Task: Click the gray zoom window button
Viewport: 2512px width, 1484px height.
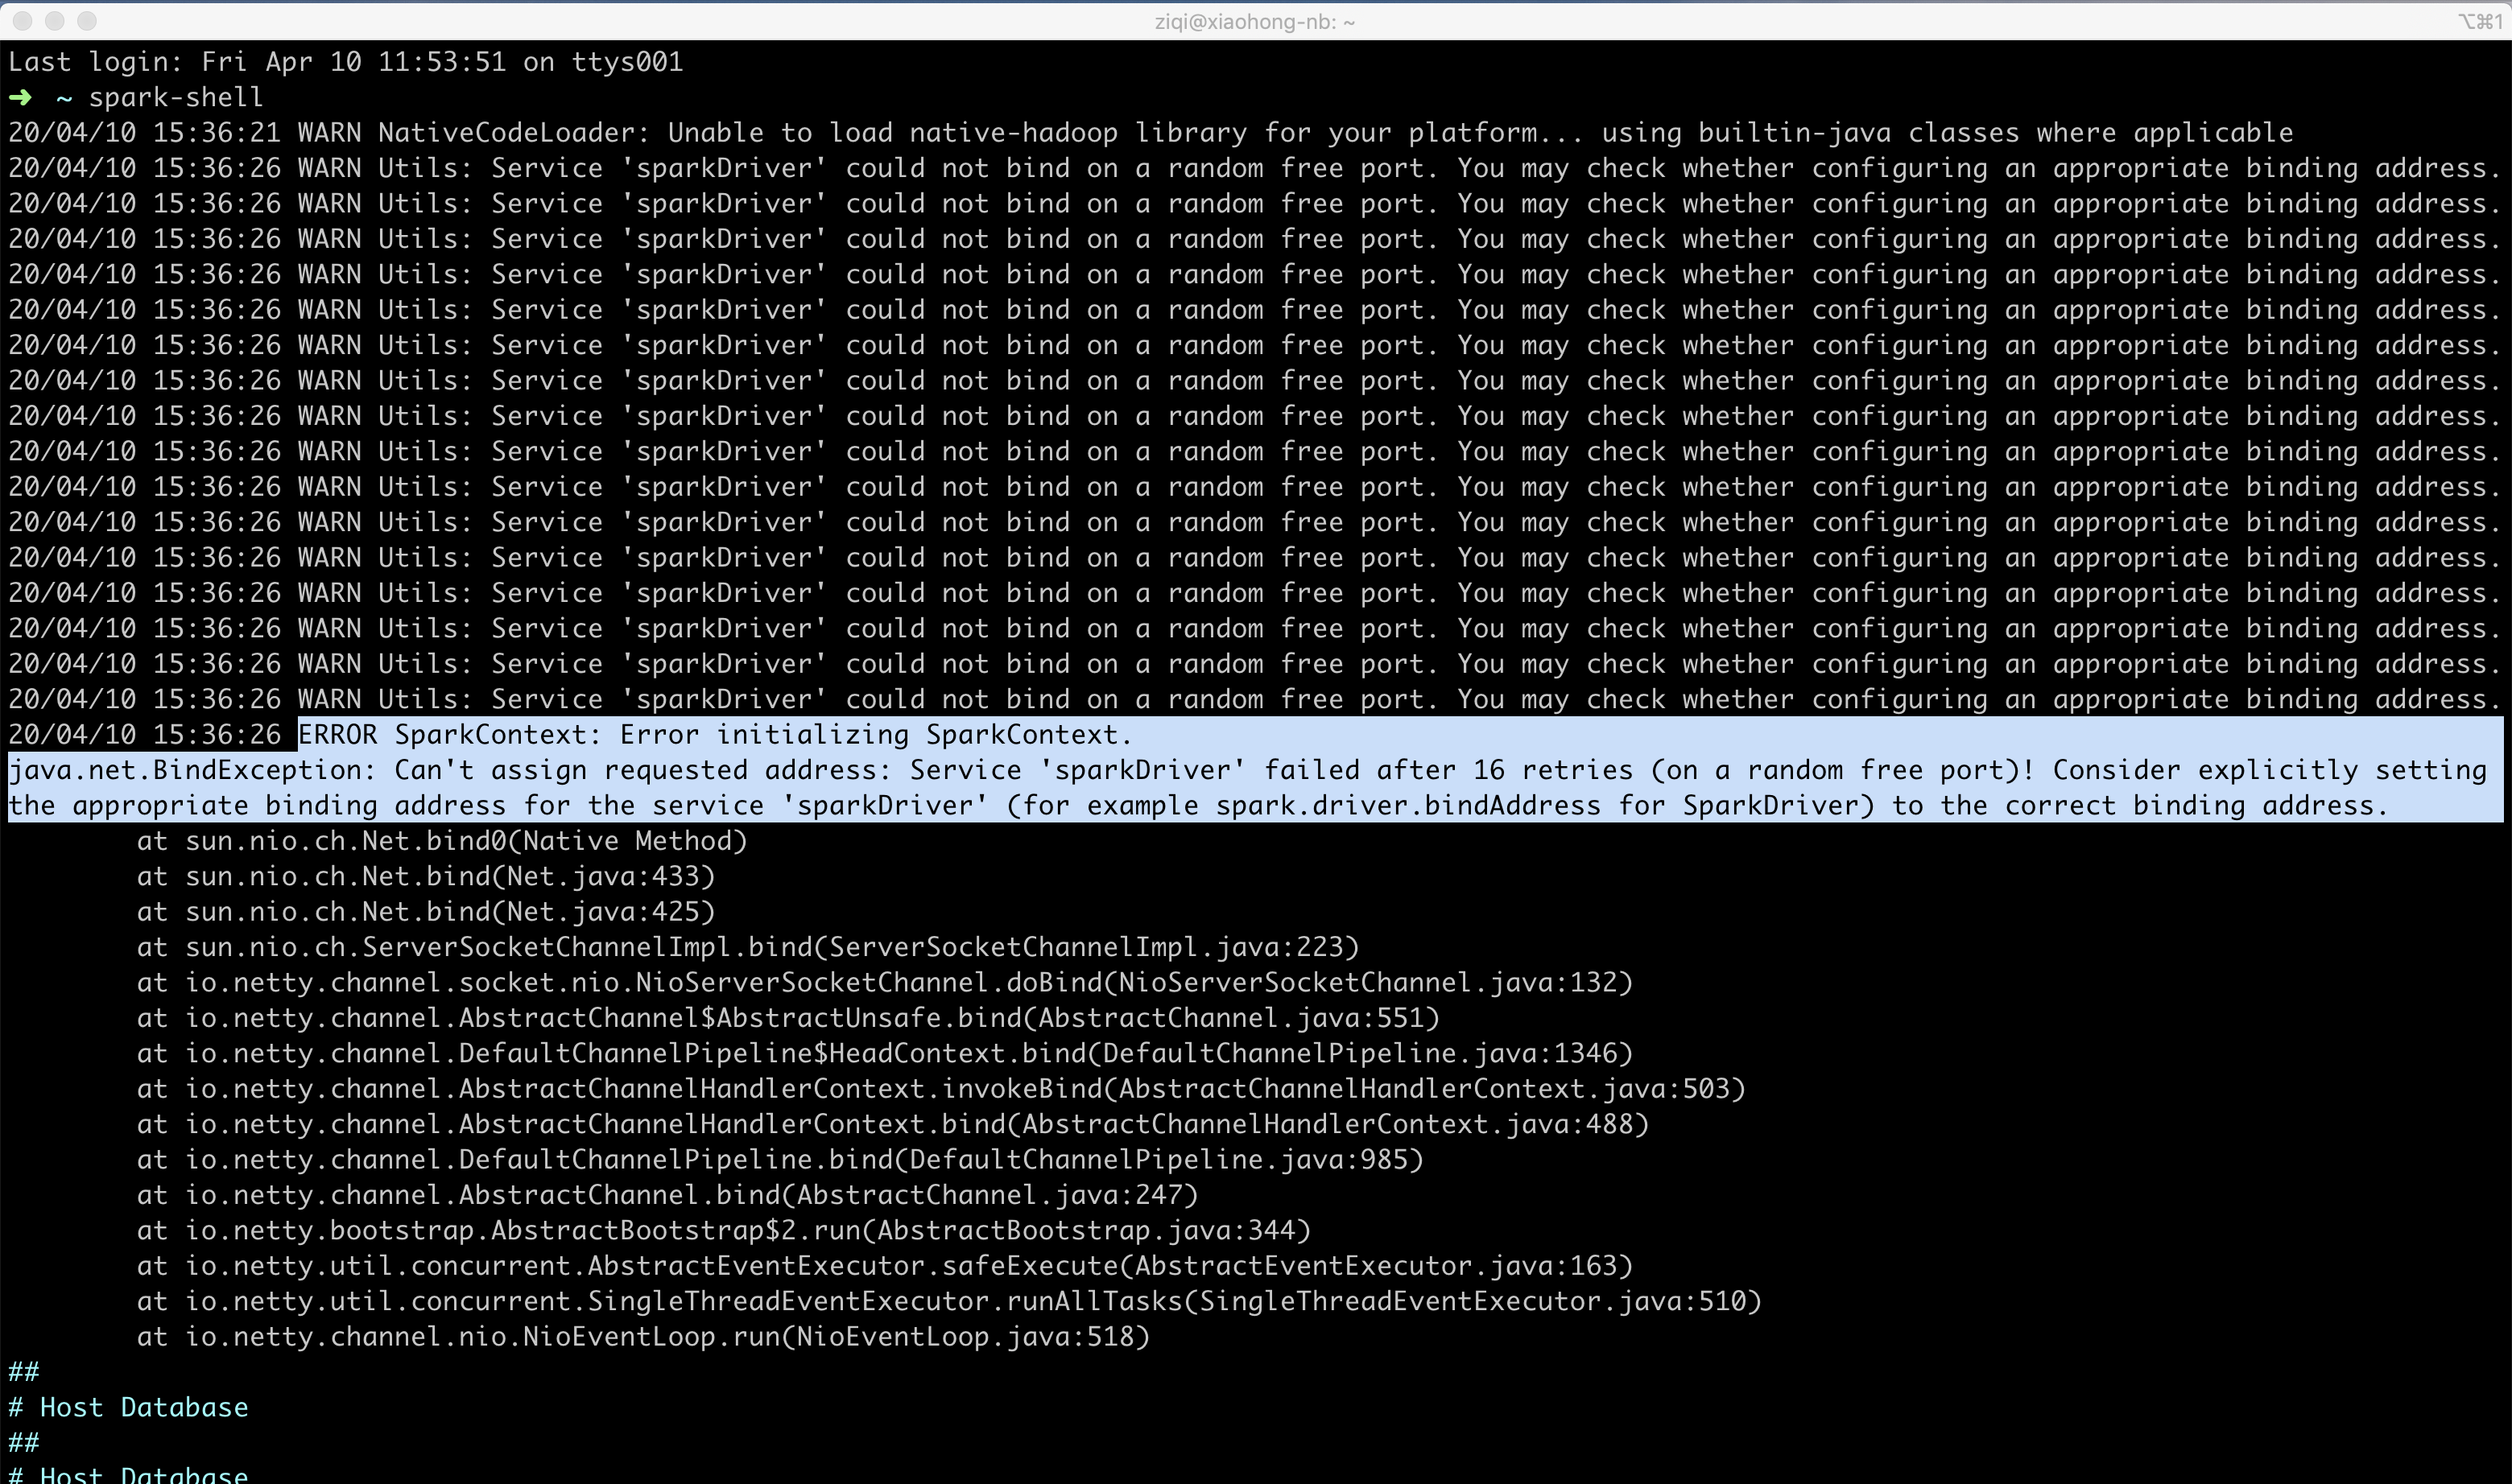Action: [x=87, y=21]
